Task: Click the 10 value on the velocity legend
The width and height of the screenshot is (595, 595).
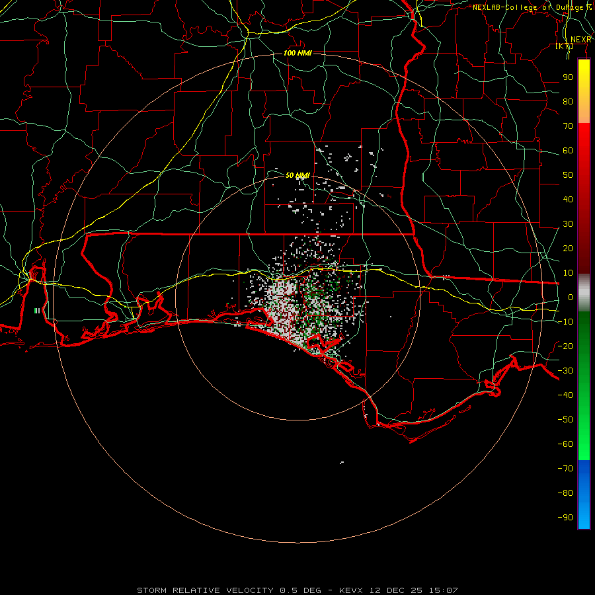Action: 568,273
